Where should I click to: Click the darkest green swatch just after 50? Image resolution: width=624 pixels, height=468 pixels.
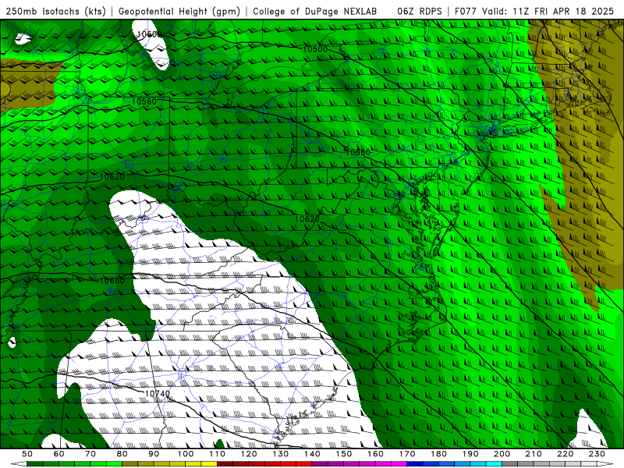click(x=35, y=464)
